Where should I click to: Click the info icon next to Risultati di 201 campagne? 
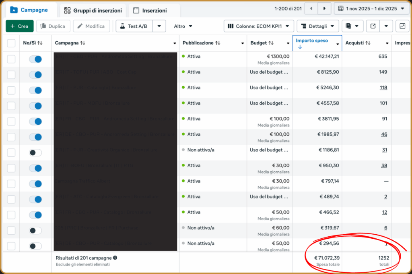point(115,258)
